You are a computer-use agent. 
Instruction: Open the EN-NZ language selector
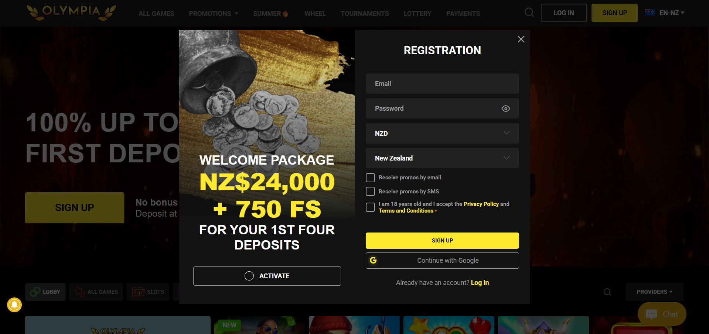tap(671, 13)
